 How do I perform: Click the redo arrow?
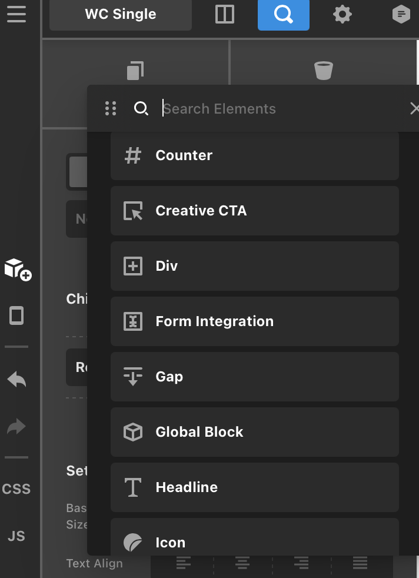[16, 427]
